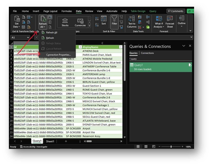Add a new sheet with plus button

66,141
